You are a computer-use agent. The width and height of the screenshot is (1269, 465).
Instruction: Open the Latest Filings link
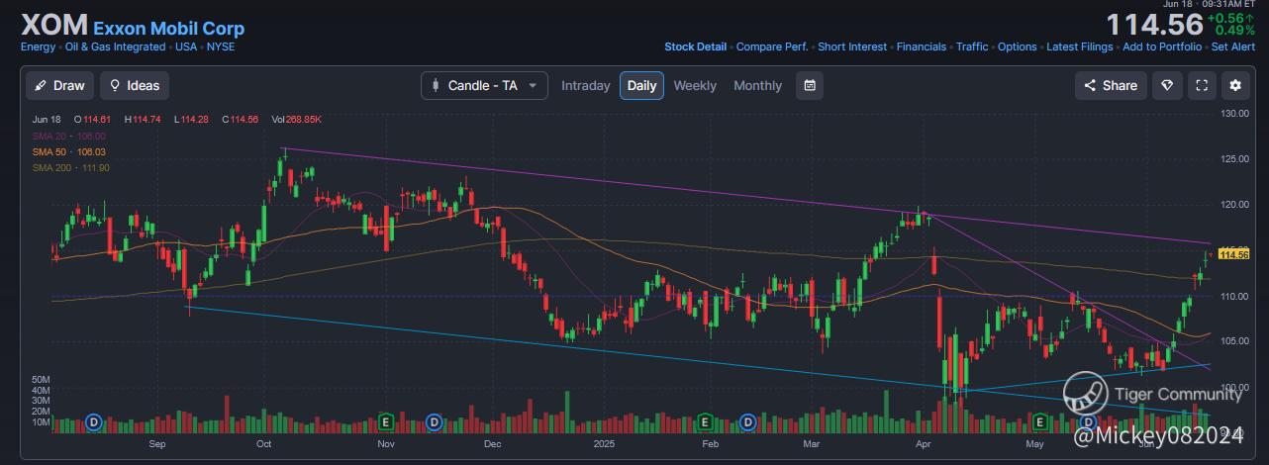1080,46
